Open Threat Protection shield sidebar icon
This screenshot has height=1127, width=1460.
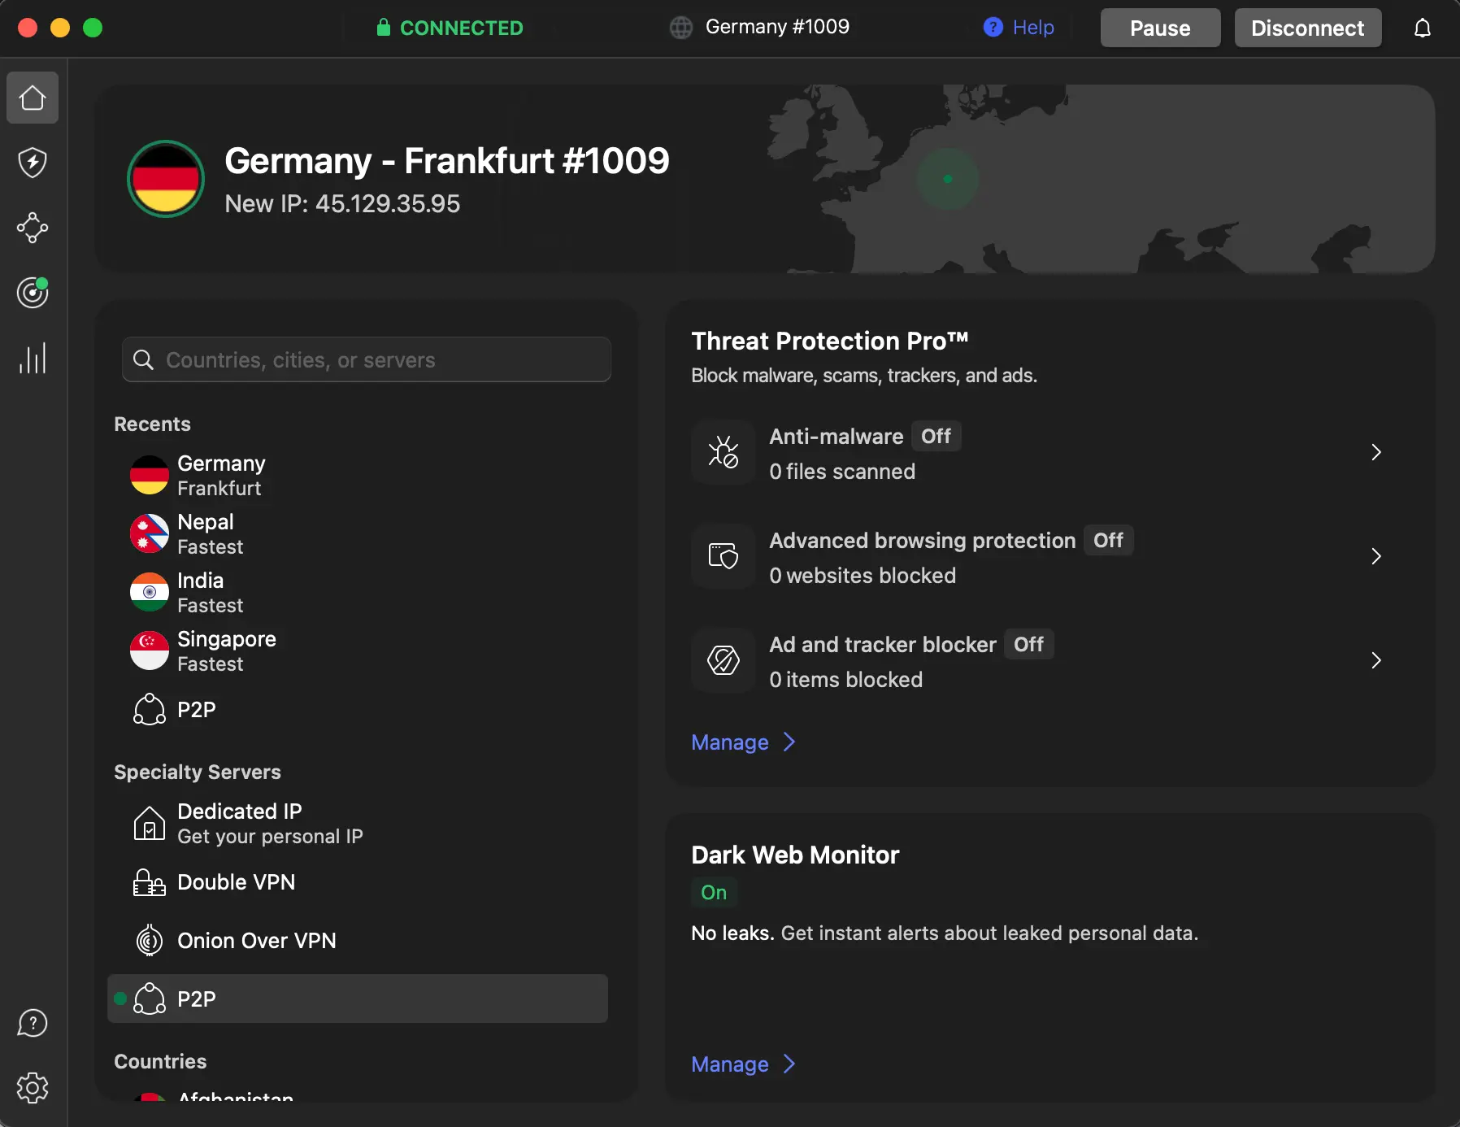(33, 163)
